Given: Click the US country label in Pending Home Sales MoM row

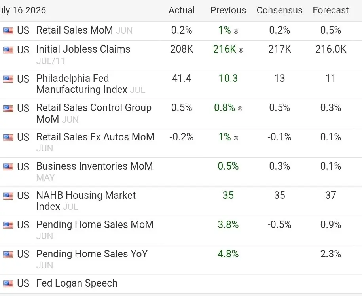Looking at the screenshot, I should point(23,225).
